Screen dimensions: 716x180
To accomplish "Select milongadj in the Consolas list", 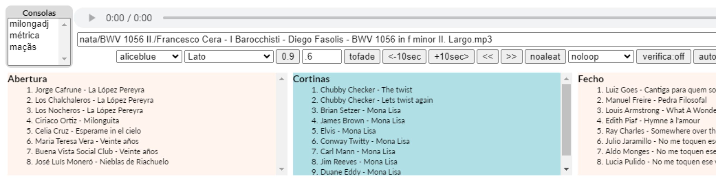I will (29, 24).
